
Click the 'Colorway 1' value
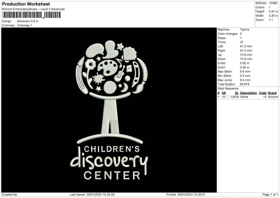click(x=25, y=25)
